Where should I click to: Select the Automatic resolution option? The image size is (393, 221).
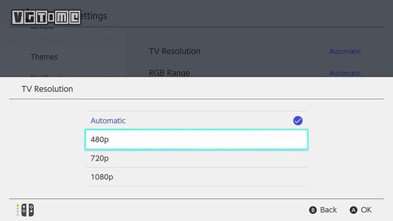[x=196, y=120]
